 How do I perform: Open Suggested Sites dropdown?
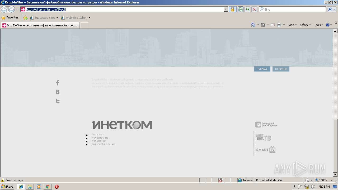tap(44, 18)
